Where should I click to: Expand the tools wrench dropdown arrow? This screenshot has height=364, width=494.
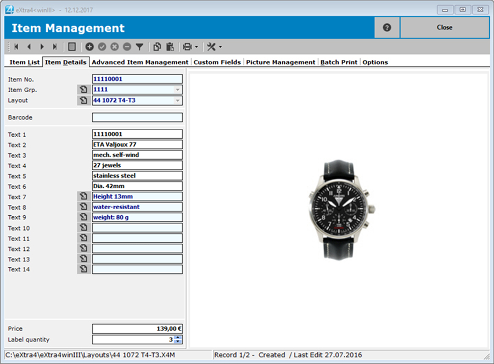[x=221, y=47]
